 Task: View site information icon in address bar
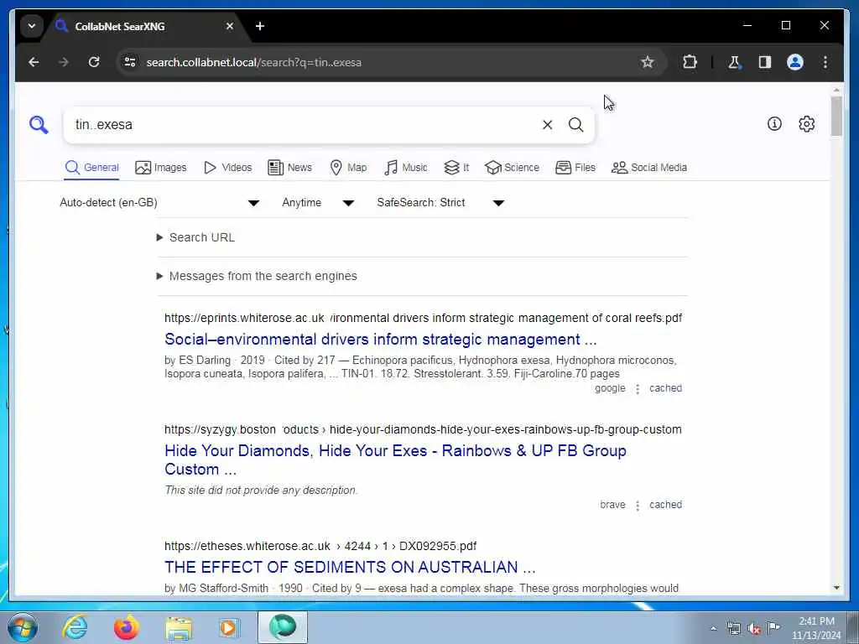(x=130, y=62)
